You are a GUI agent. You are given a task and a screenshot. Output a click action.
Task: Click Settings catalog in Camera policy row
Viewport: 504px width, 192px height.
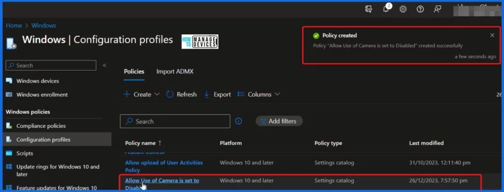[x=334, y=181]
